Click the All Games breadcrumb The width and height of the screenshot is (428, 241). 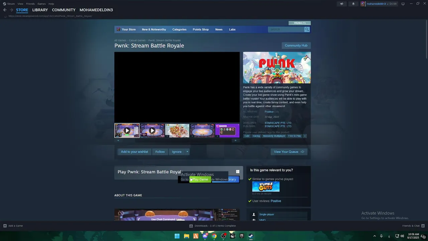120,40
